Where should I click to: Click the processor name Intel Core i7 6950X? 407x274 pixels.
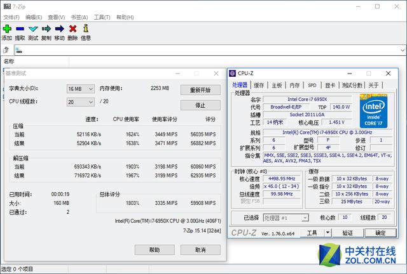tap(307, 99)
